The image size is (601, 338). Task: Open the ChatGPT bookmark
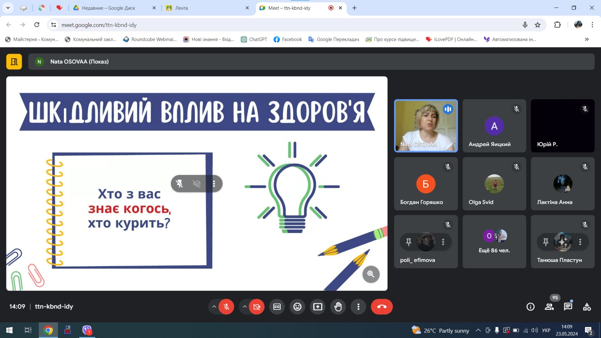tap(254, 39)
